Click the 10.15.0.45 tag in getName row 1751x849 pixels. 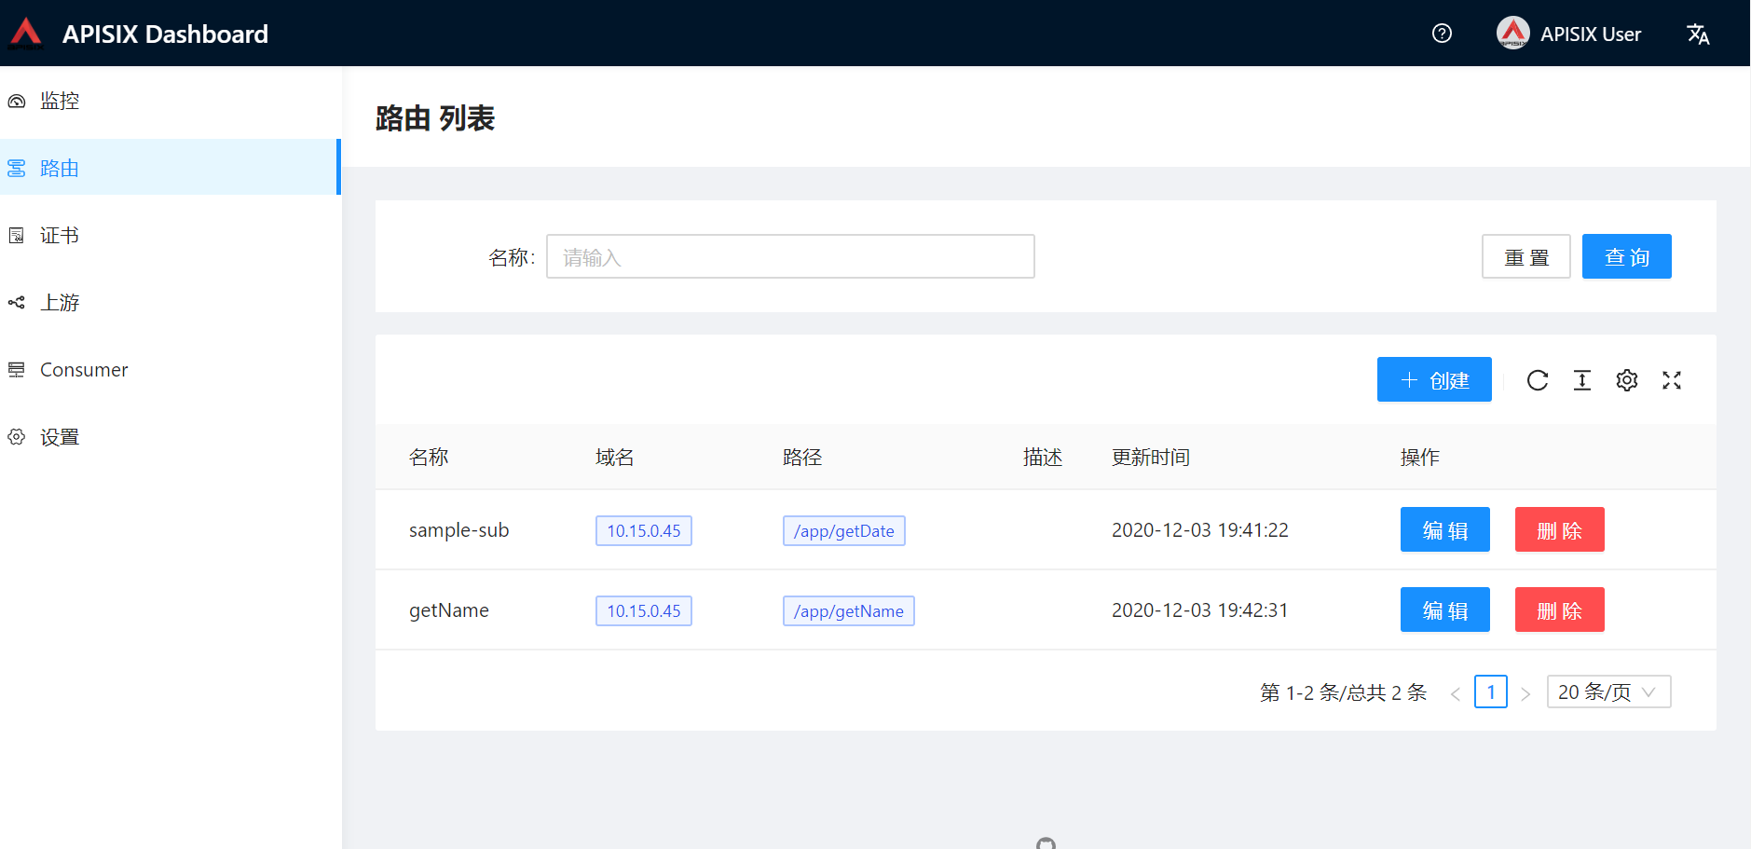click(644, 610)
